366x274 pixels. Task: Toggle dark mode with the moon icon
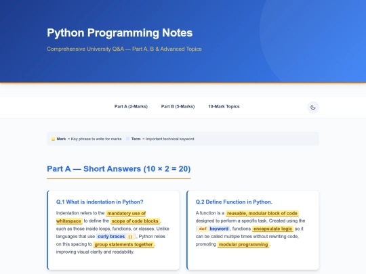point(312,108)
